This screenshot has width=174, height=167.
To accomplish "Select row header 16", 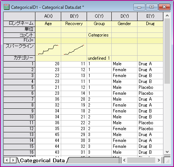I will pos(20,153).
